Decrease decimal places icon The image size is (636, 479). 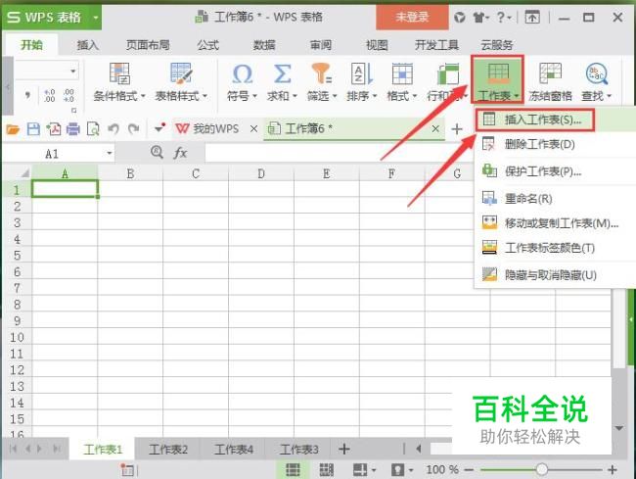[x=68, y=95]
